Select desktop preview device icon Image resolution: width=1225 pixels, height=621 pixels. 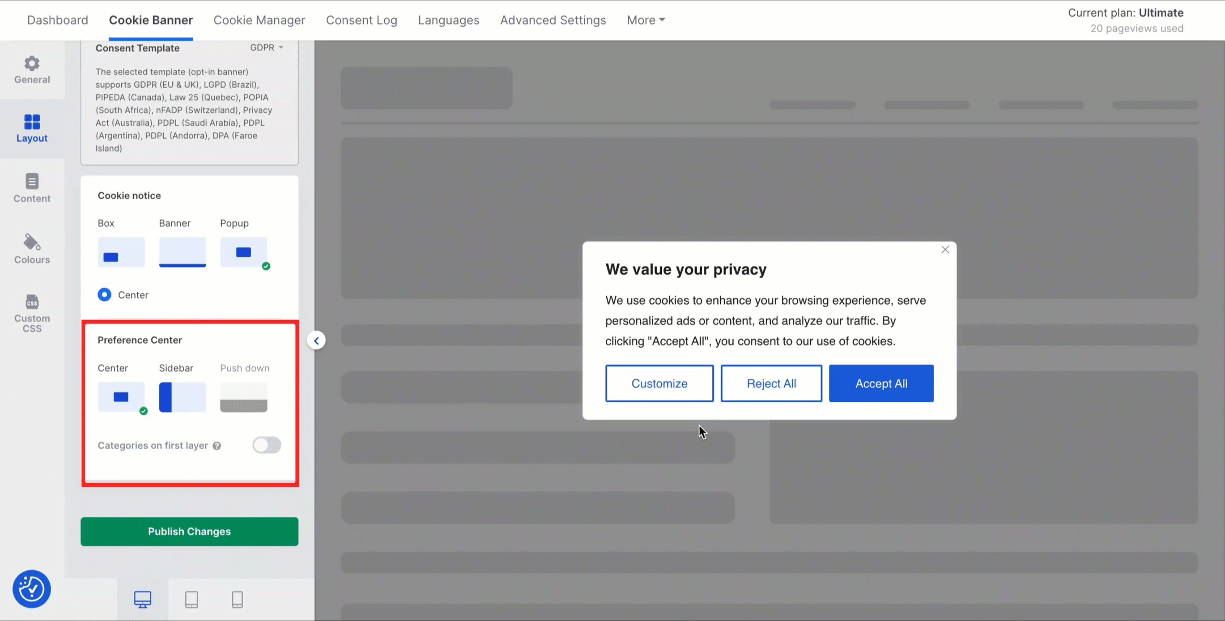tap(143, 599)
